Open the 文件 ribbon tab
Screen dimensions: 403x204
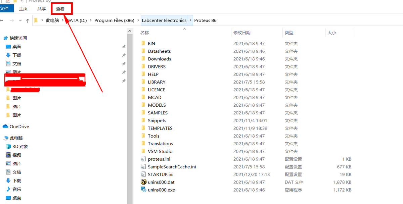4,9
